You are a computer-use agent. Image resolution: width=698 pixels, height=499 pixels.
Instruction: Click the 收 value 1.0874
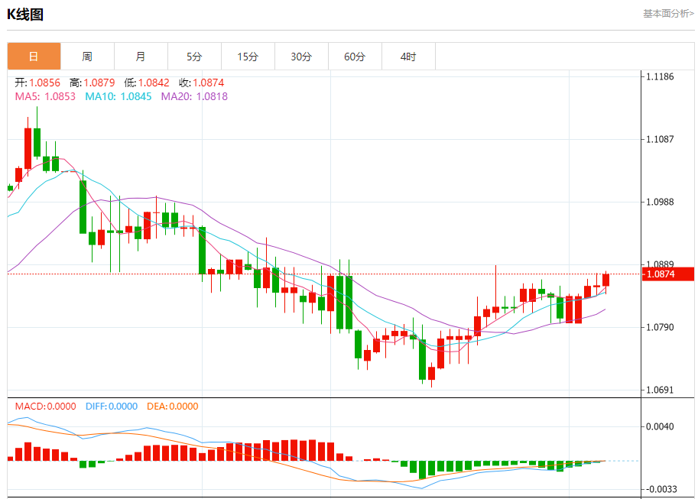tap(209, 83)
